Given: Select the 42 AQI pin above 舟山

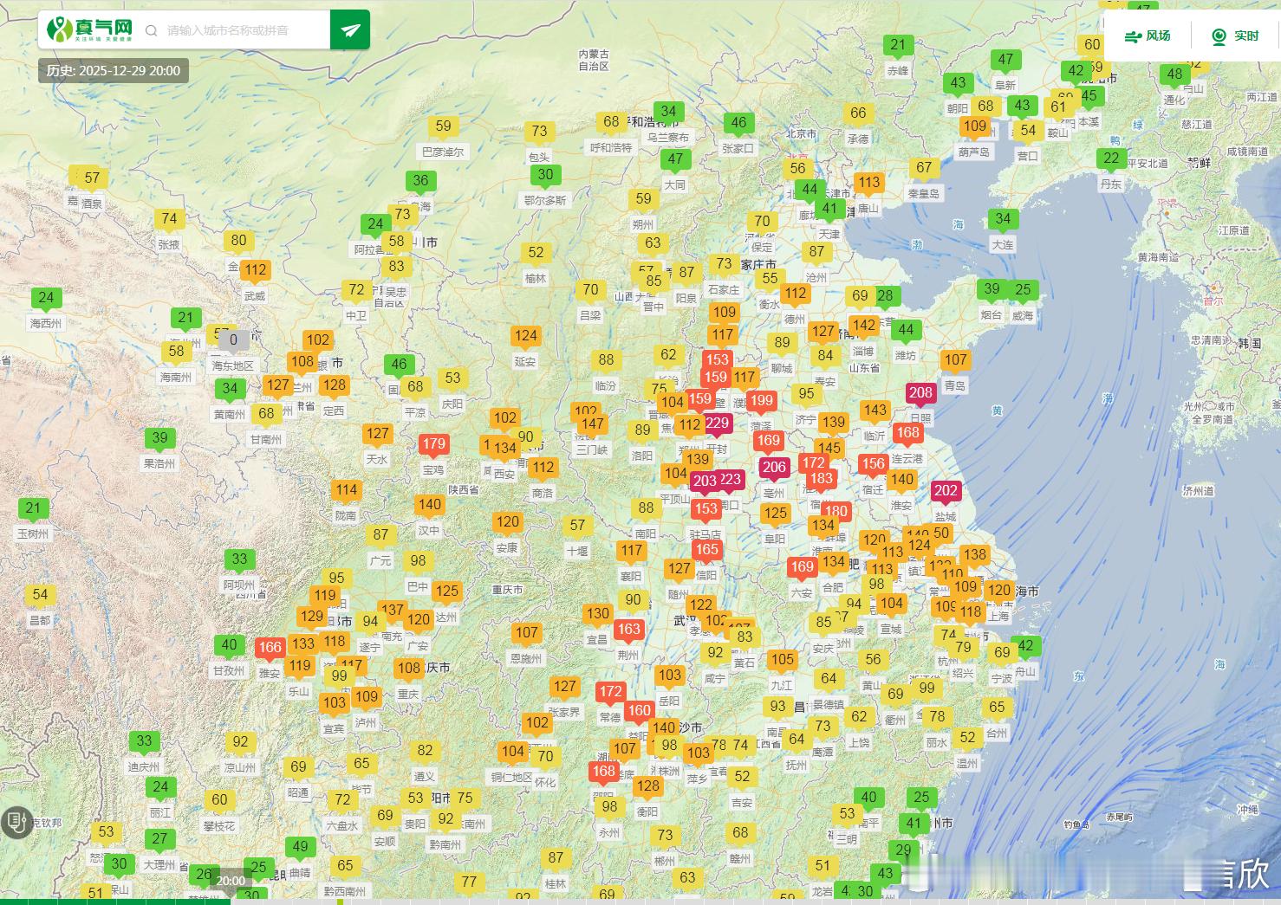Looking at the screenshot, I should 1025,647.
